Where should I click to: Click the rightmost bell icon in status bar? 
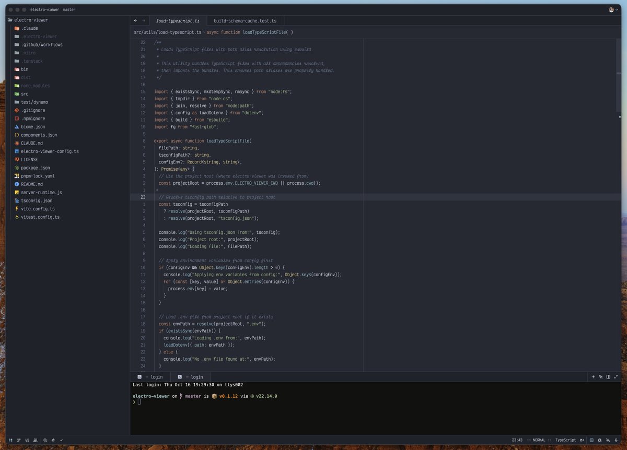(x=616, y=440)
